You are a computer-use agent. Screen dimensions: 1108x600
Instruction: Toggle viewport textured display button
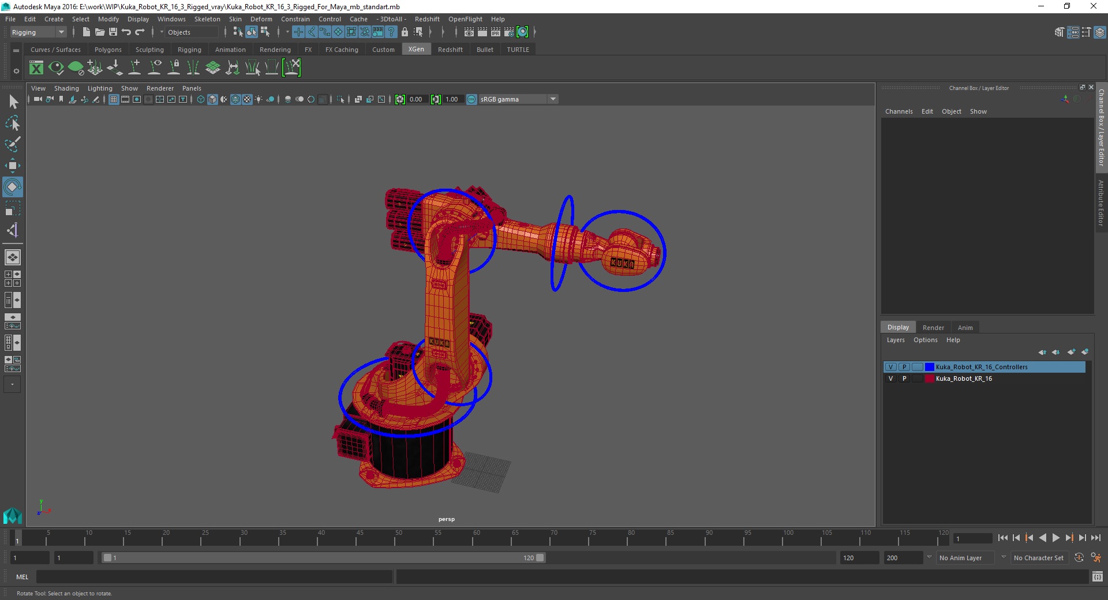point(247,99)
